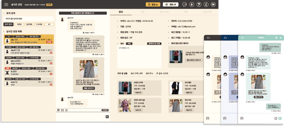Switch to the 주문 tab

click(x=142, y=12)
